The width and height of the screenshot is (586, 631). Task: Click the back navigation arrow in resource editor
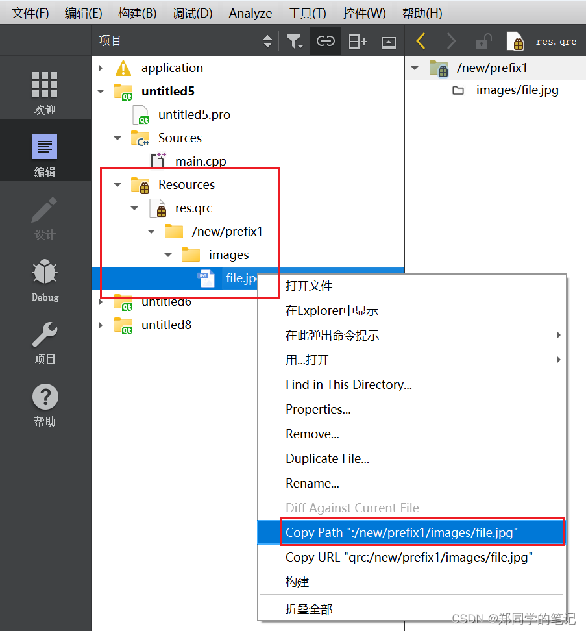coord(420,41)
